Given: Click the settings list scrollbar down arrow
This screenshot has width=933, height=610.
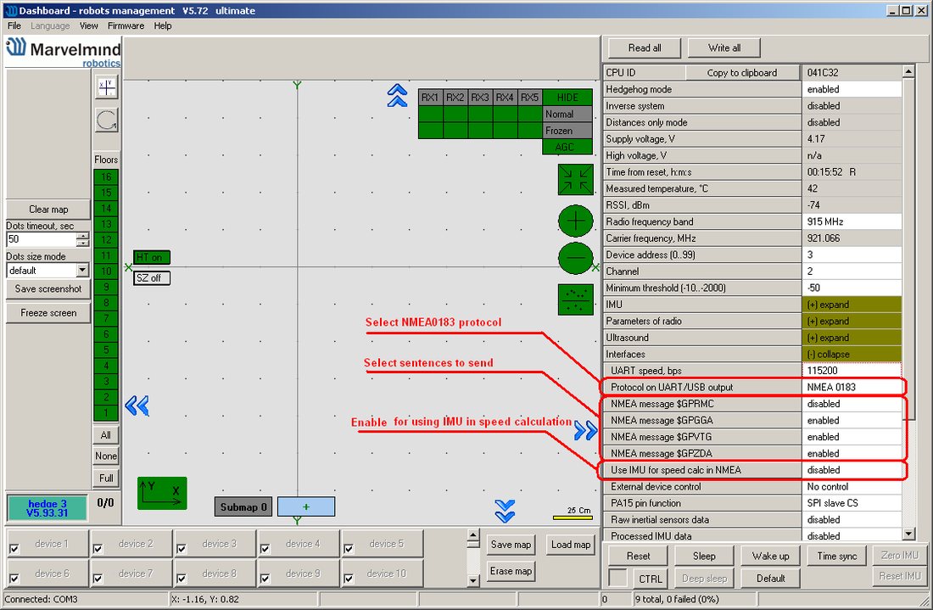Looking at the screenshot, I should [x=908, y=534].
